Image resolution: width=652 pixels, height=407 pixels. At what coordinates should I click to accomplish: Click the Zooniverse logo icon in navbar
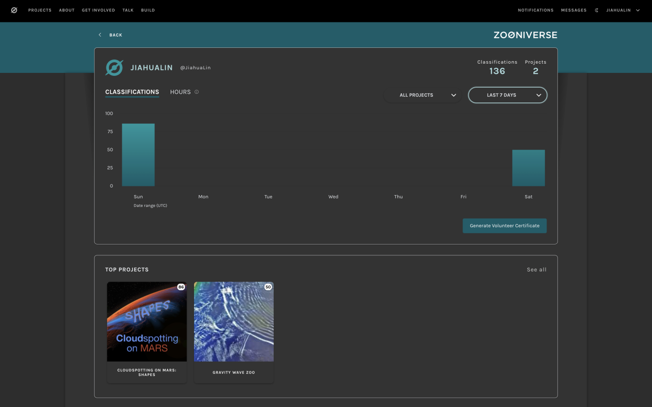coord(14,10)
